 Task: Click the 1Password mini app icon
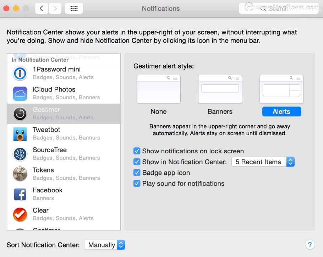point(20,73)
